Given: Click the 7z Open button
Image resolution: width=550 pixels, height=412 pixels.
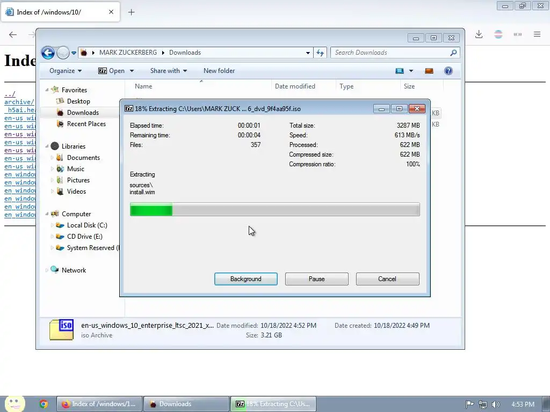Looking at the screenshot, I should click(x=112, y=71).
